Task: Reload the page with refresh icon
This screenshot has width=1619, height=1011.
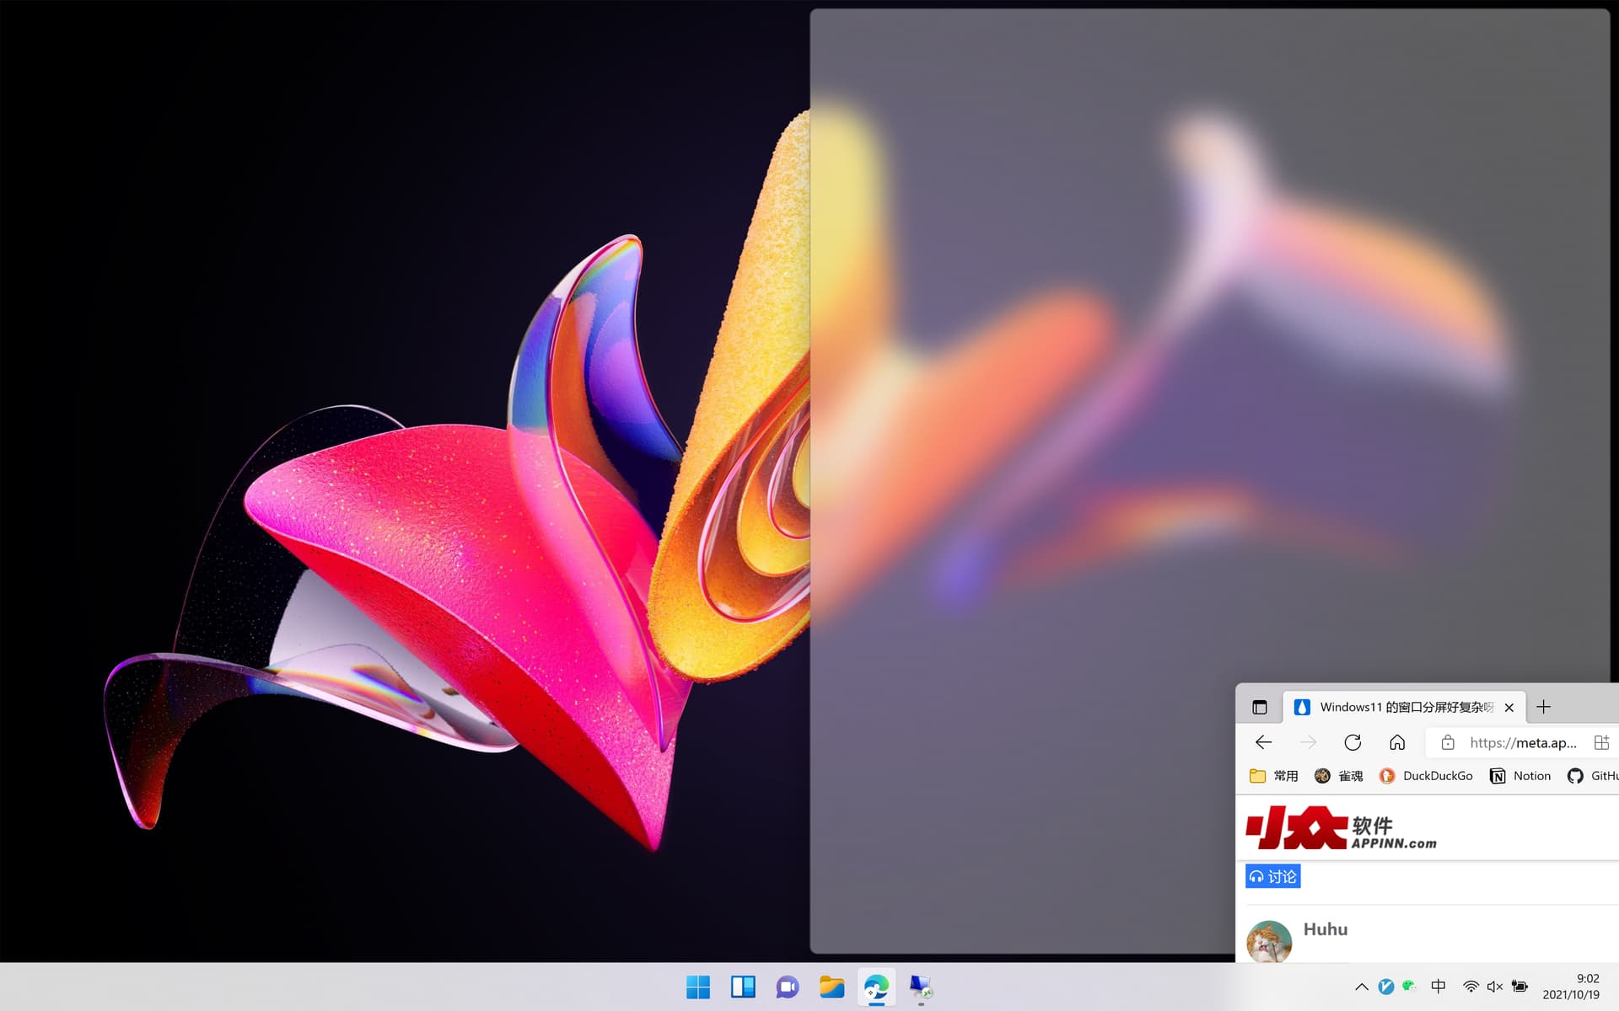Action: click(x=1353, y=742)
